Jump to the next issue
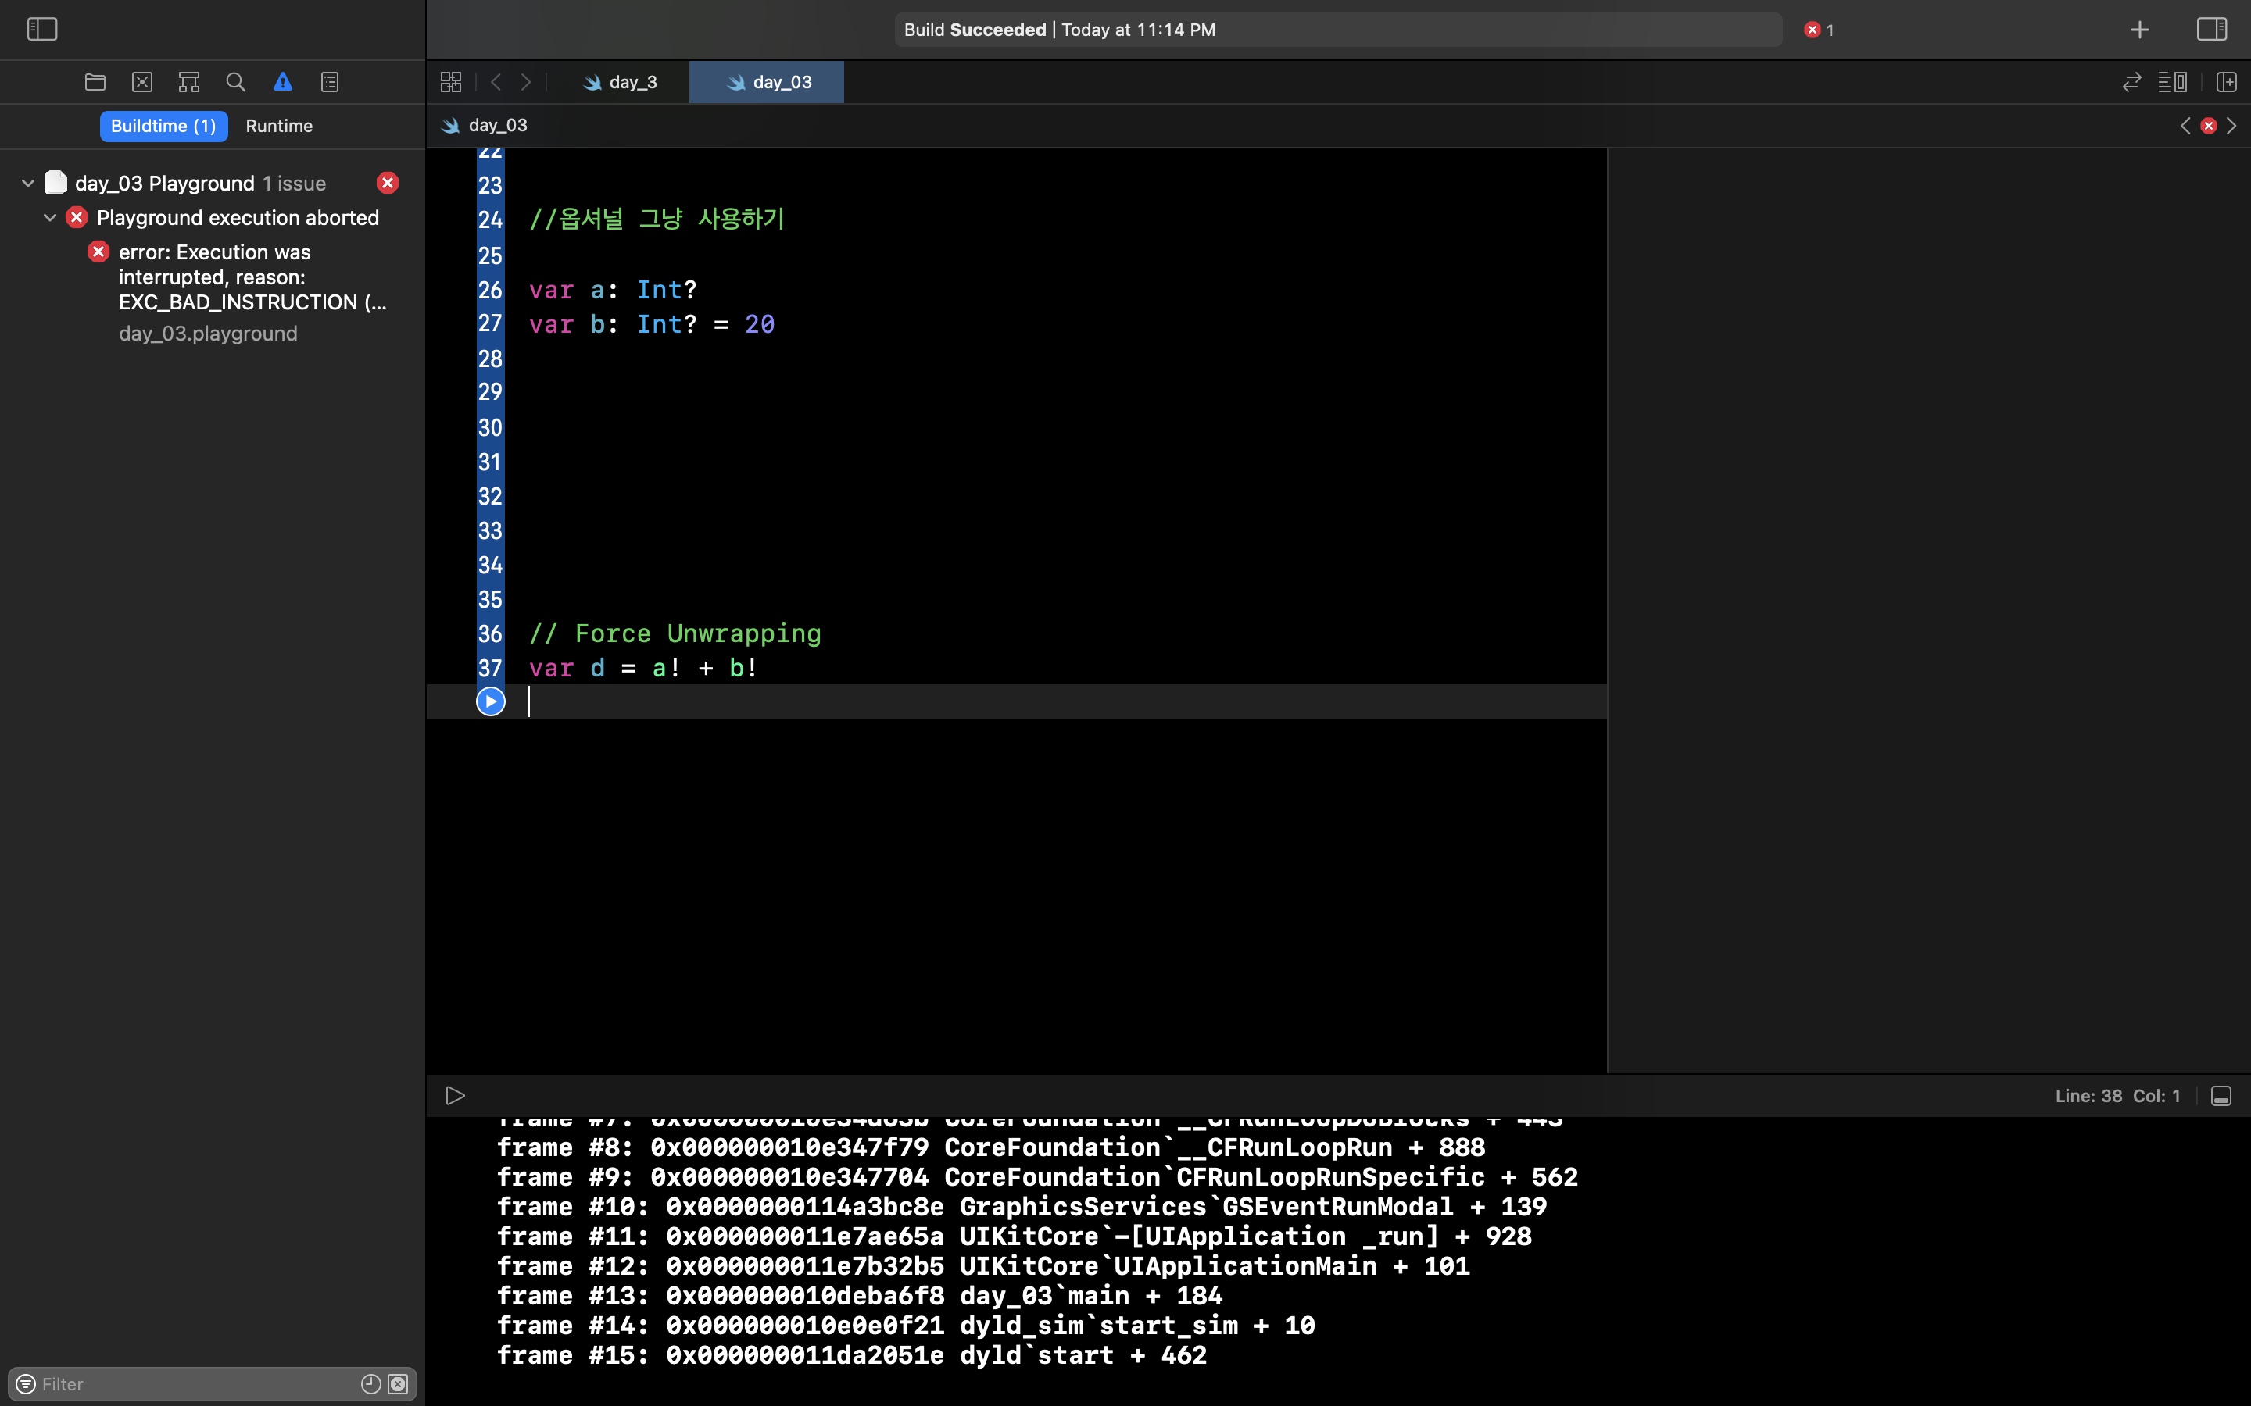Image resolution: width=2251 pixels, height=1406 pixels. (x=2231, y=126)
